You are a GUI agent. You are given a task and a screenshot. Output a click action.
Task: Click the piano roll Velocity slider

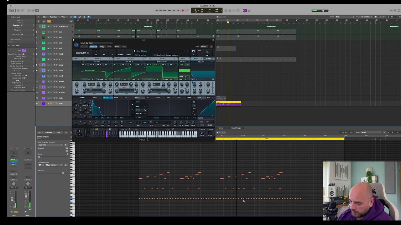(52, 173)
